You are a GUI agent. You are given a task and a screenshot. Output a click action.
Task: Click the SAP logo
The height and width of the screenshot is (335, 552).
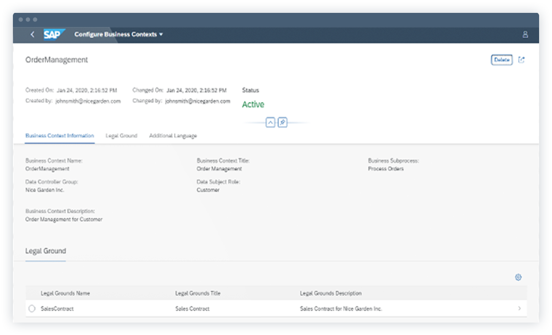click(x=53, y=34)
